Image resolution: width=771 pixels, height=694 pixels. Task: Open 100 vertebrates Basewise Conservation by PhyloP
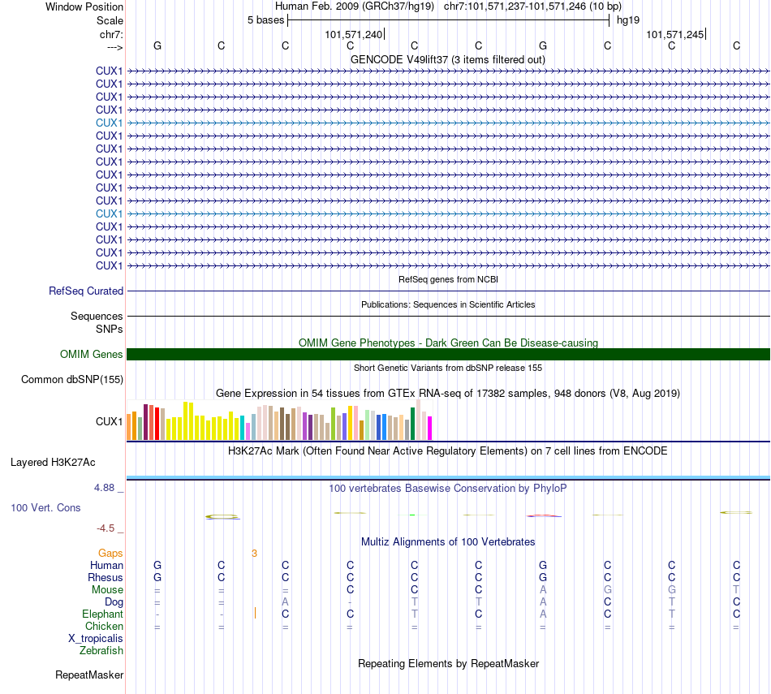(447, 489)
